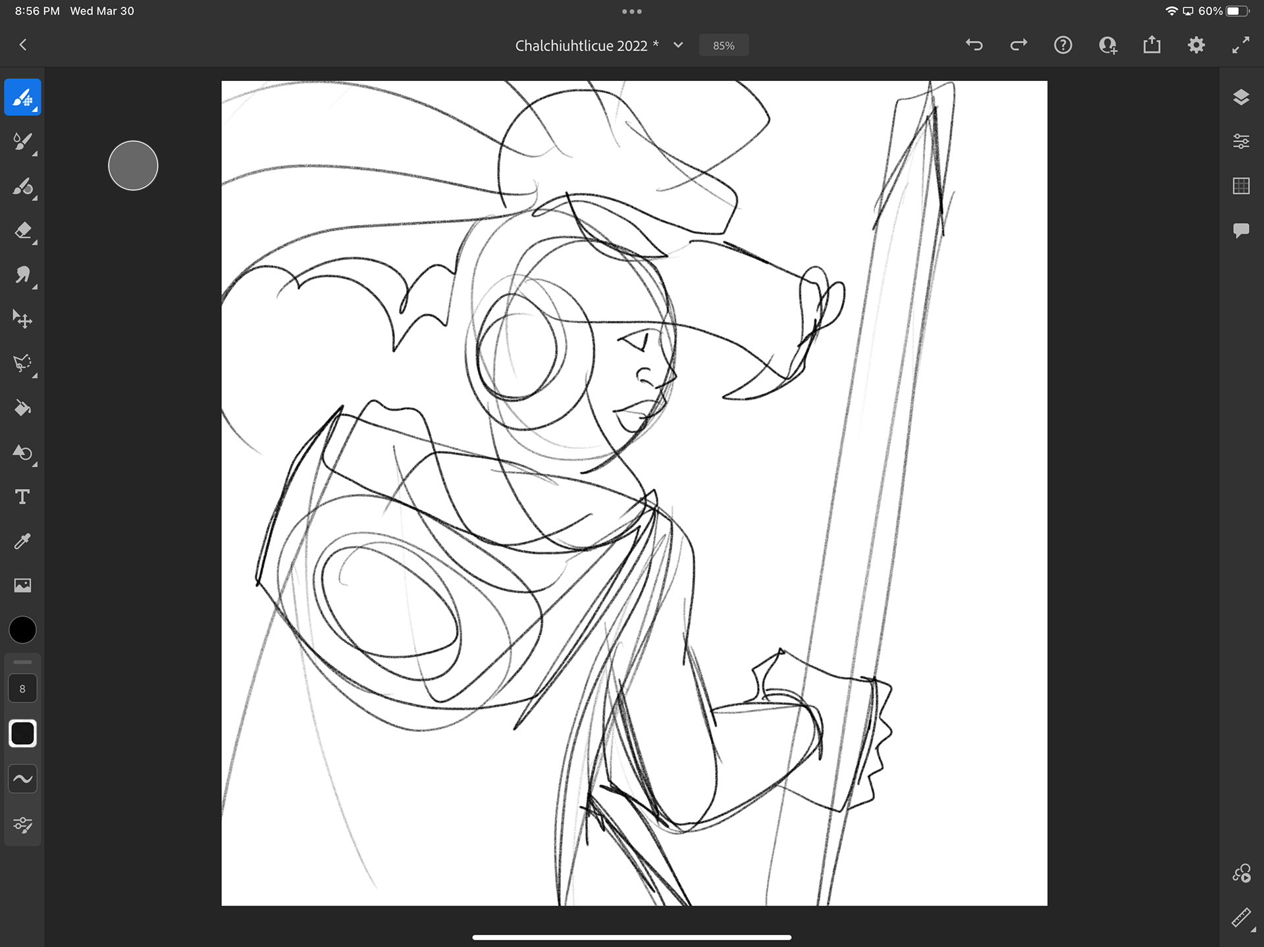Open the Help question mark
Image resolution: width=1264 pixels, height=947 pixels.
pyautogui.click(x=1063, y=45)
